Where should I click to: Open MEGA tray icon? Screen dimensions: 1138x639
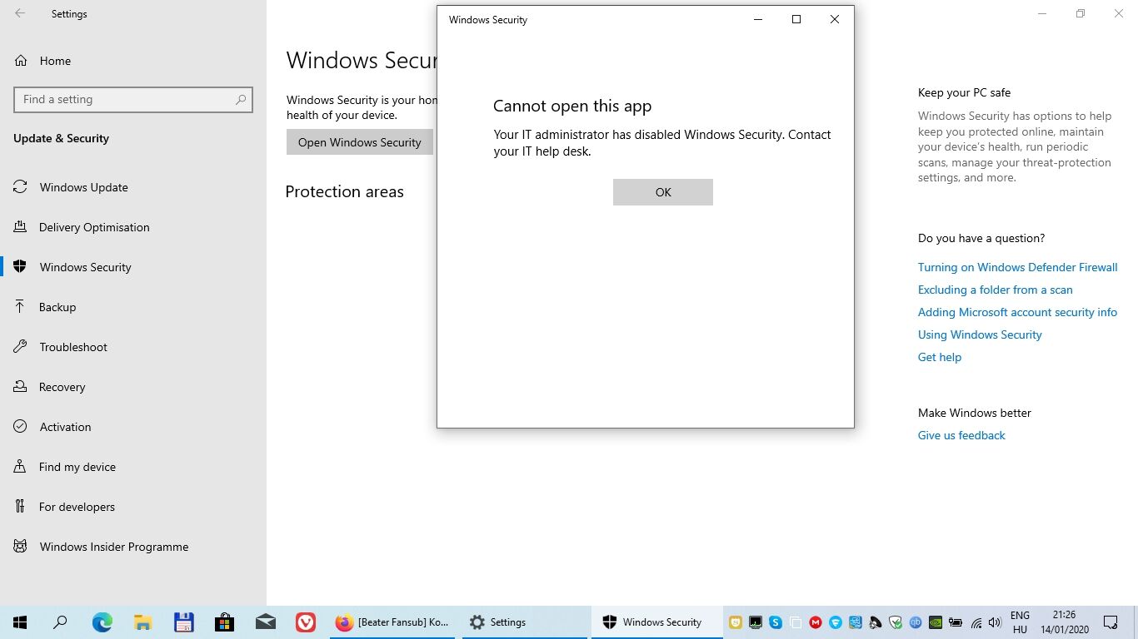pyautogui.click(x=816, y=622)
